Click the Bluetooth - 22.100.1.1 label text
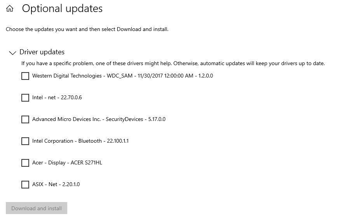The height and width of the screenshot is (223, 350). [103, 141]
